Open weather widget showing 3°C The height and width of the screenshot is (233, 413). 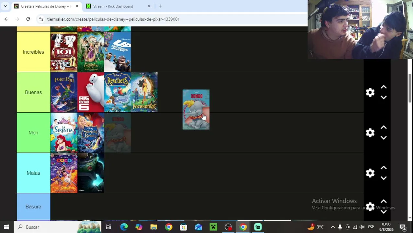pyautogui.click(x=315, y=227)
